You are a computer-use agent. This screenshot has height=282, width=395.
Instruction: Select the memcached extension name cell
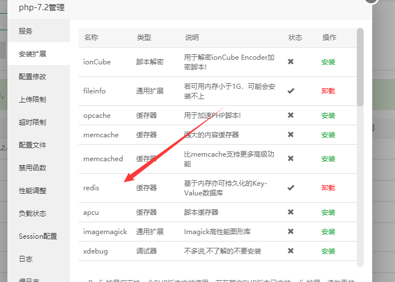pyautogui.click(x=103, y=159)
